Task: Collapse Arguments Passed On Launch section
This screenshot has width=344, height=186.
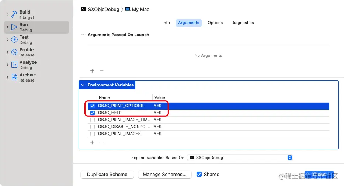Action: click(x=83, y=35)
